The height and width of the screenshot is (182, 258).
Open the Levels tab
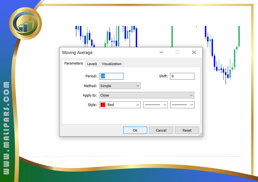[x=92, y=64]
